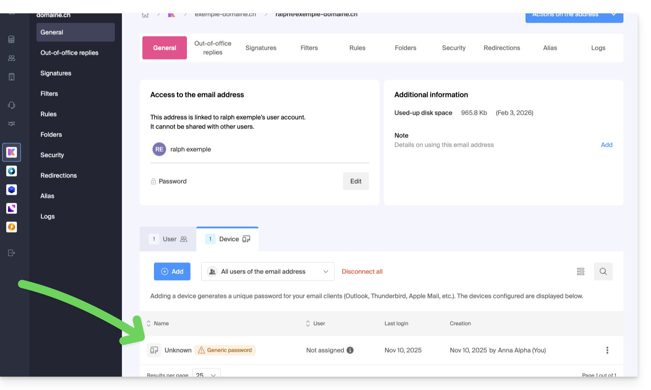
Task: Open the users group sidebar icon
Action: point(12,58)
